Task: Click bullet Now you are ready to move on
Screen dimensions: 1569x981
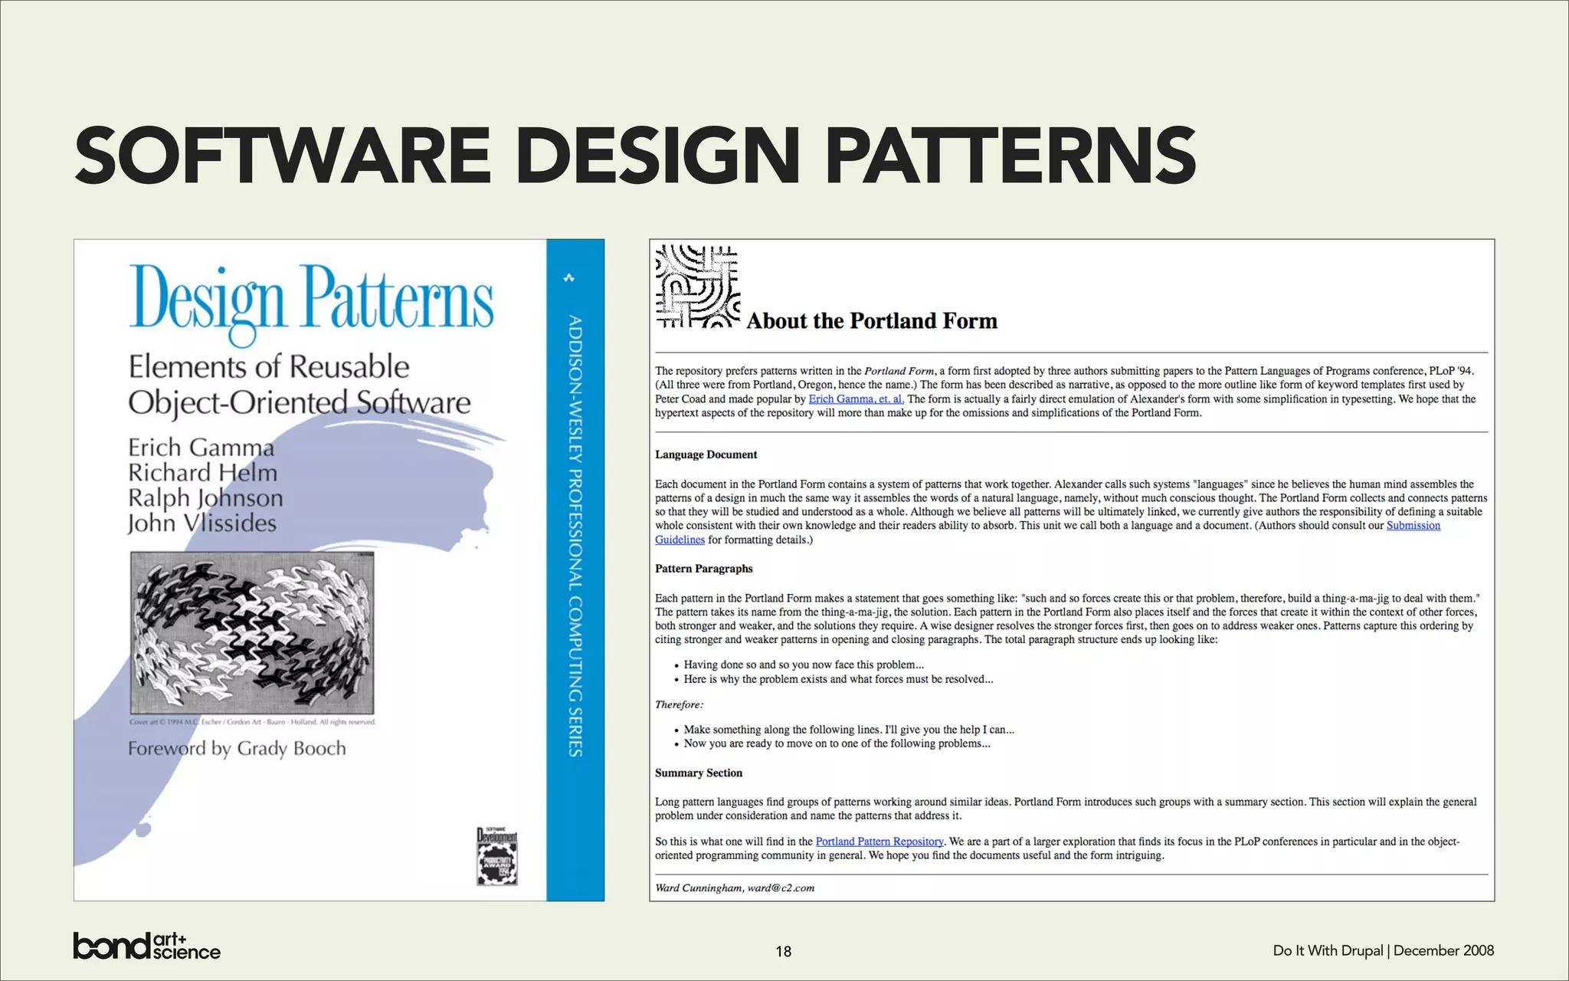Action: pyautogui.click(x=837, y=743)
